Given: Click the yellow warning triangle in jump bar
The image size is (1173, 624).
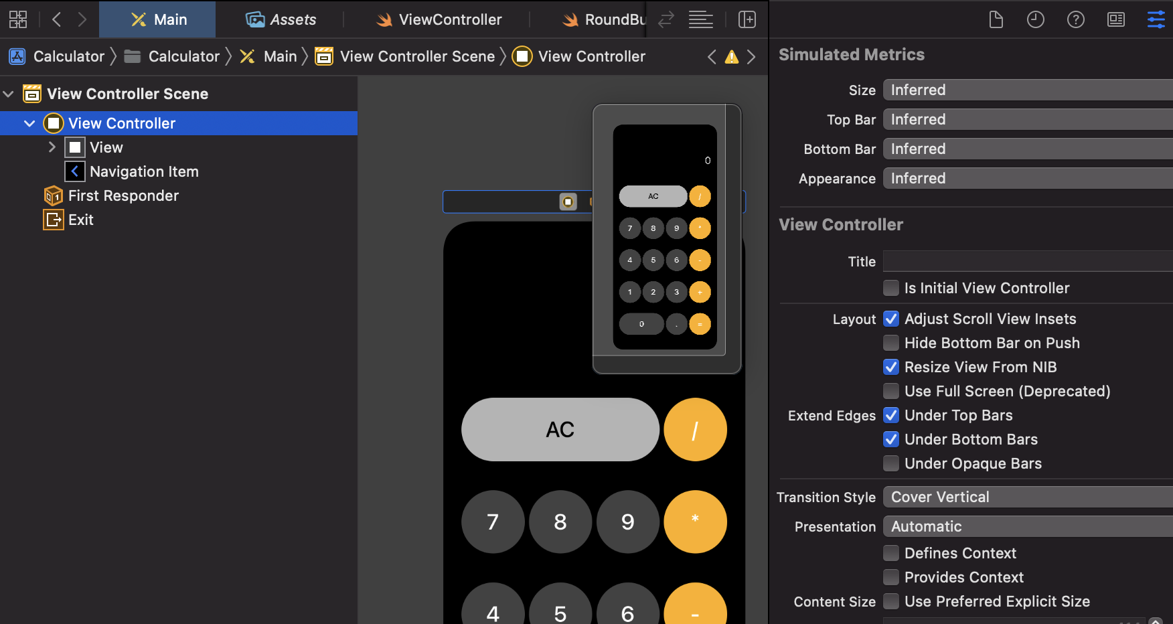Looking at the screenshot, I should [x=732, y=57].
